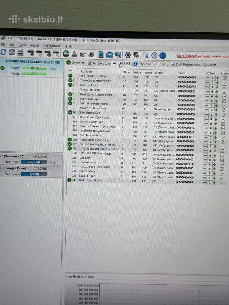Image resolution: width=229 pixels, height=305 pixels.
Task: Select the Seek Error Rate attribute row
Action: coord(148,100)
